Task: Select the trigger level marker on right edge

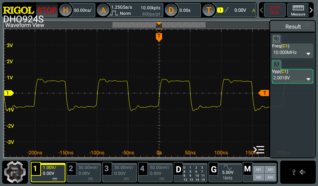Action: click(264, 93)
